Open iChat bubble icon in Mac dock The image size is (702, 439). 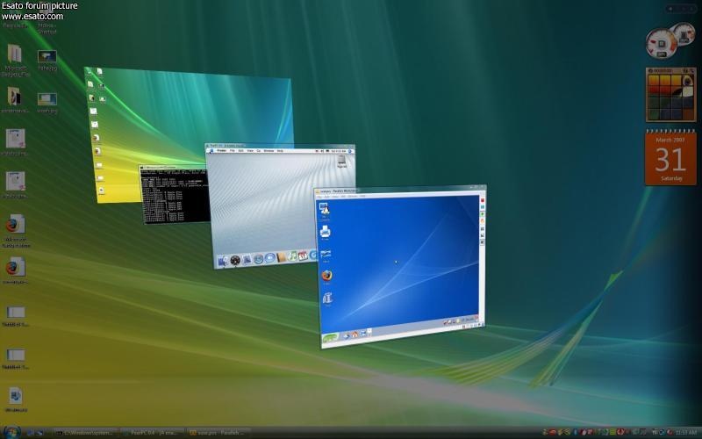[270, 257]
